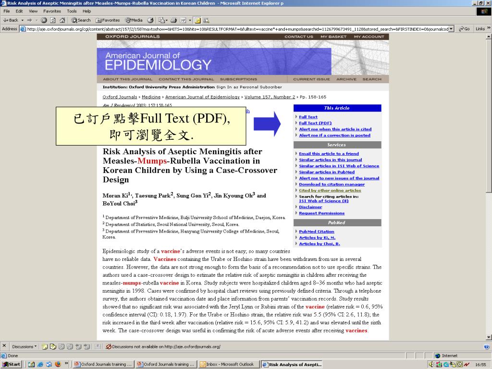
Task: Toggle the Discuss toolbar button
Action: click(197, 20)
